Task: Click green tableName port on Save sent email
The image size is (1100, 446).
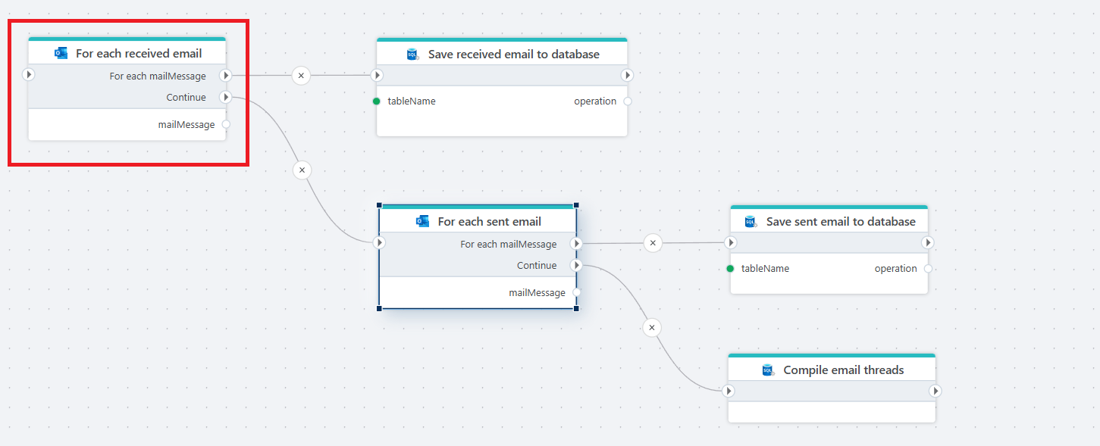Action: 730,269
